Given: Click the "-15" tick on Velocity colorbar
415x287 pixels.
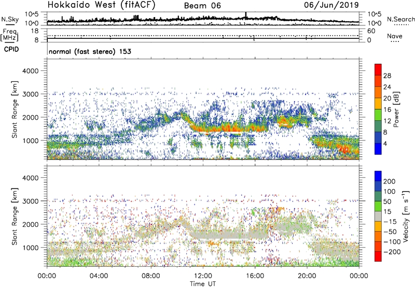Looking at the screenshot, I should (390, 221).
